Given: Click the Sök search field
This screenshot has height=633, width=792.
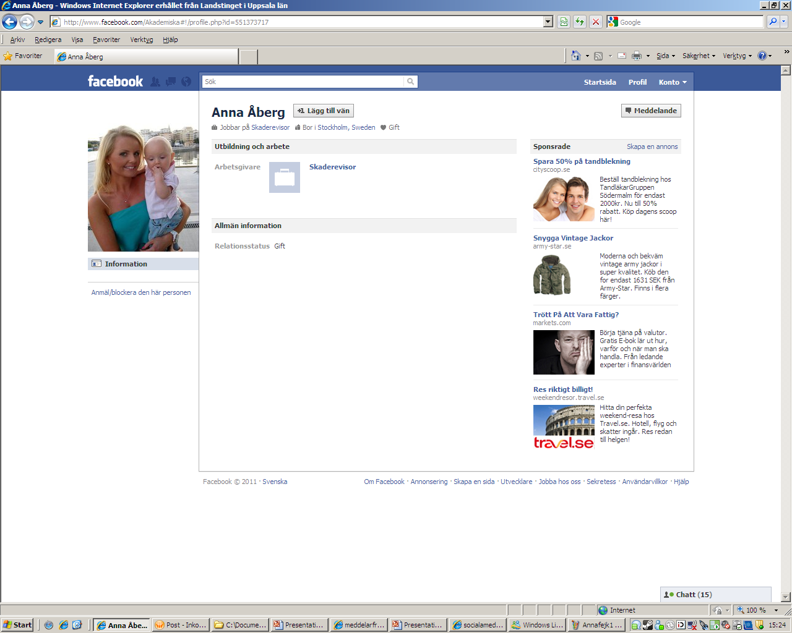Looking at the screenshot, I should coord(303,82).
